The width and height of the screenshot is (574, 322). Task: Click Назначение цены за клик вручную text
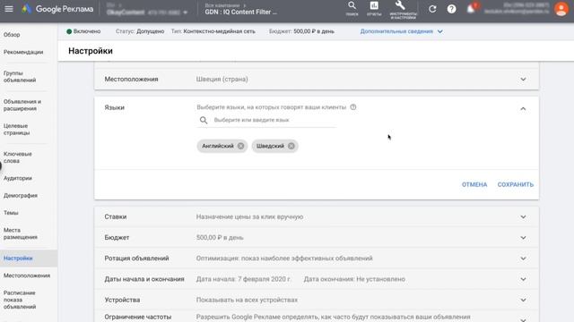[249, 216]
